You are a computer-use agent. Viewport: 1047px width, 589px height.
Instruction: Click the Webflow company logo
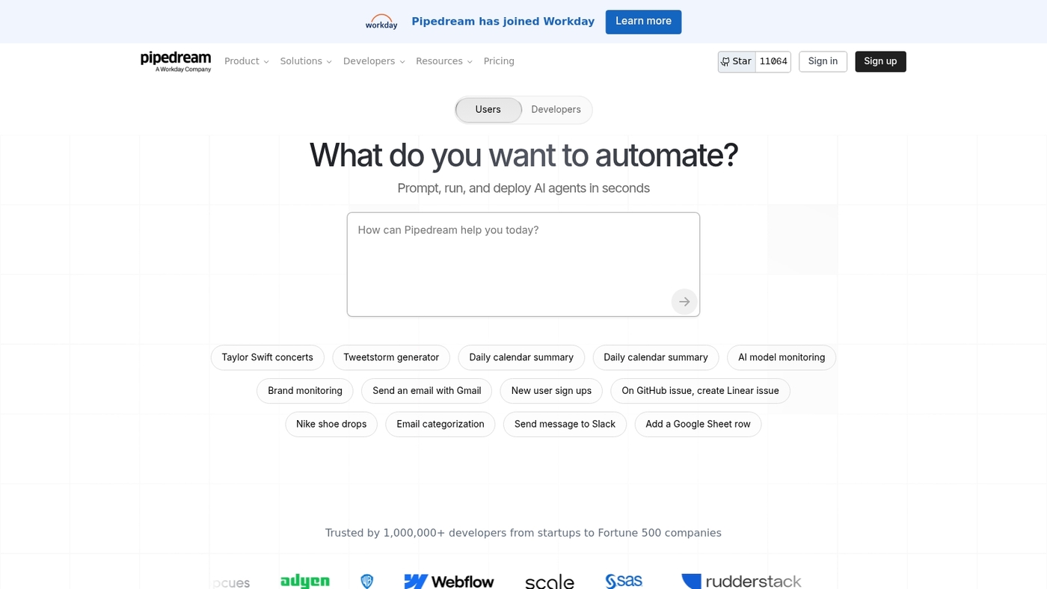(449, 581)
